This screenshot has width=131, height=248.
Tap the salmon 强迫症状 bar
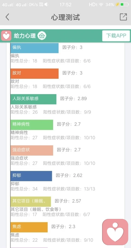pyautogui.click(x=32, y=150)
